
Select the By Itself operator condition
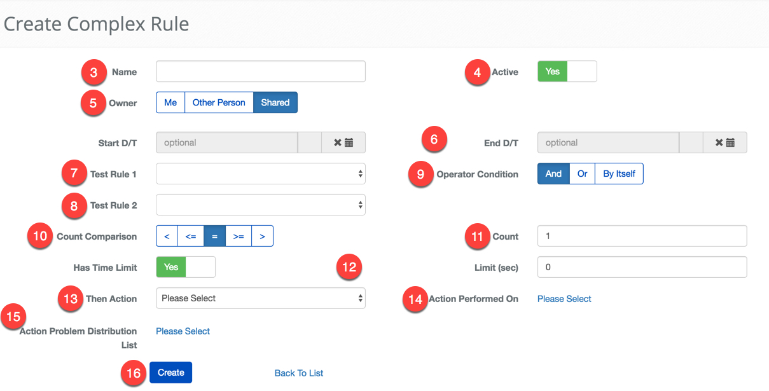coord(619,174)
